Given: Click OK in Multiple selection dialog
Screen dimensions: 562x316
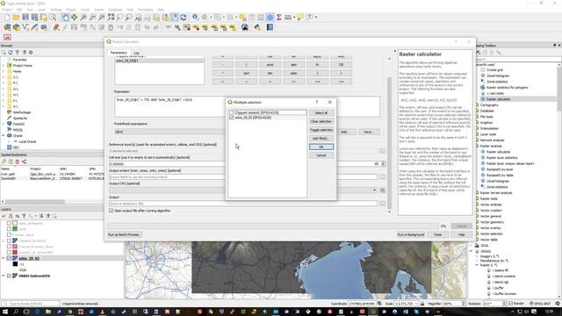Looking at the screenshot, I should (x=321, y=147).
